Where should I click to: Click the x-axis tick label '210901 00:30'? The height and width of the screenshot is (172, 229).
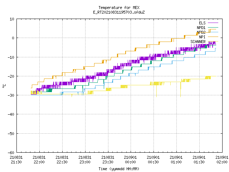(154, 160)
